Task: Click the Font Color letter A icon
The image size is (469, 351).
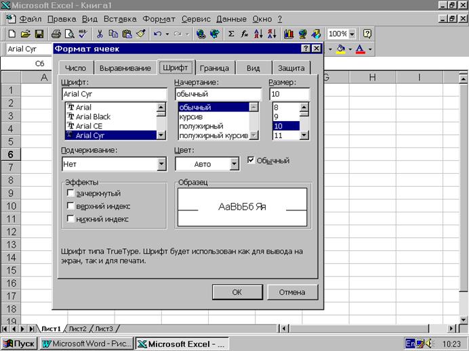Action: point(360,49)
